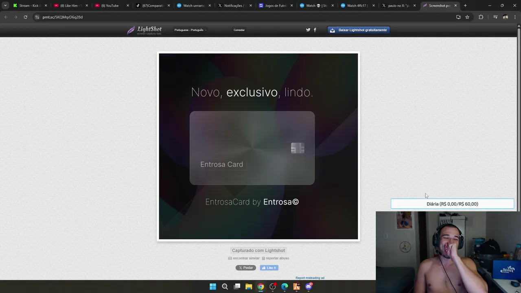Click the address bar URL prnt.sc/5KQMqrD6q28d

point(63,17)
